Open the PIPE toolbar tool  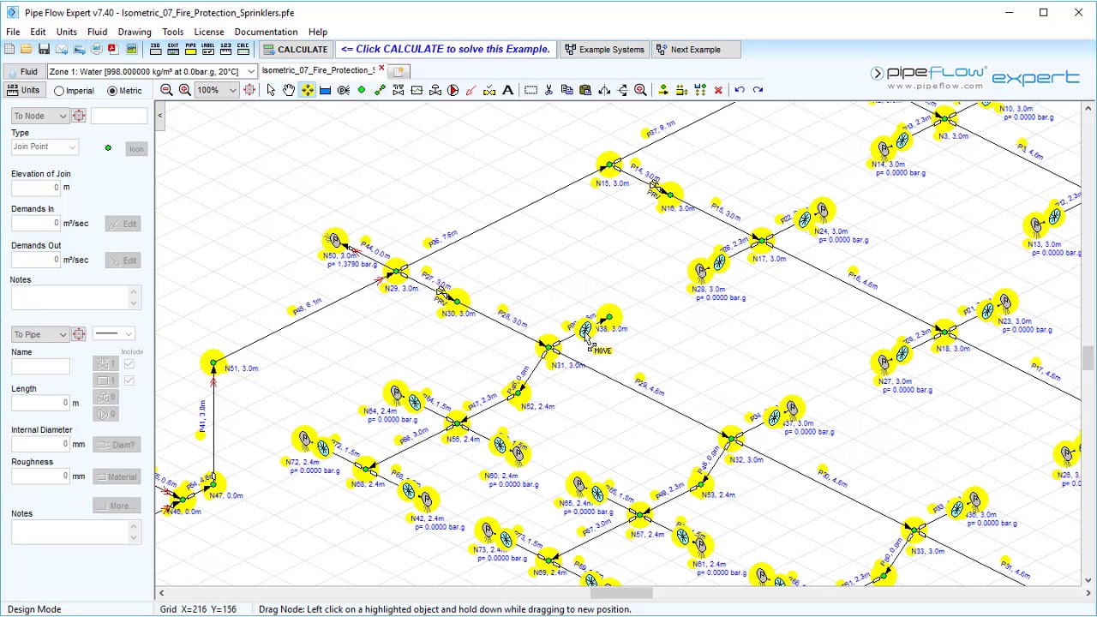coord(190,49)
